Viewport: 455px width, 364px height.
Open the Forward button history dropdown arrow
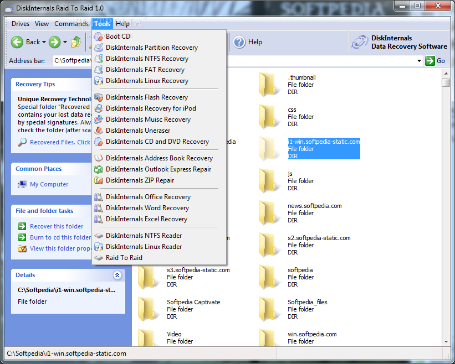click(x=65, y=42)
